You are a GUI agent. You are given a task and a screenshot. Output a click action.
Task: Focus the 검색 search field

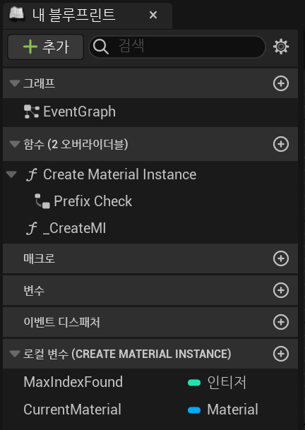pos(177,47)
